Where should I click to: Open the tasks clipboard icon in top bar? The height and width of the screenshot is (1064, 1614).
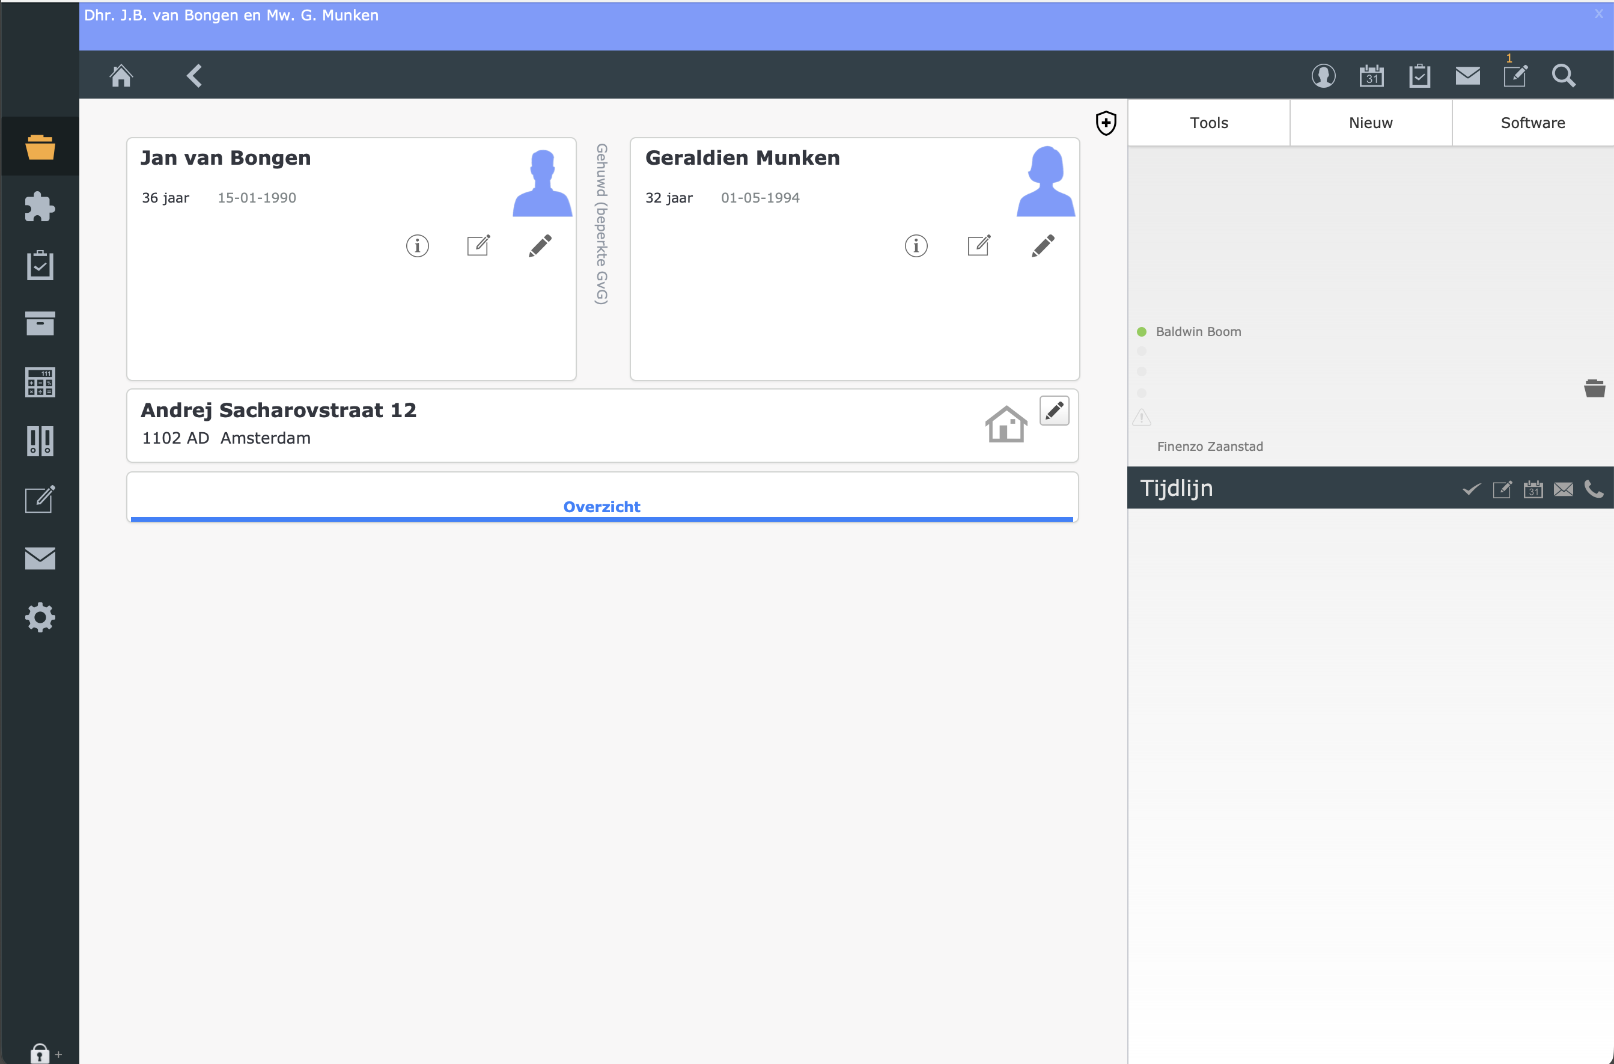1419,75
